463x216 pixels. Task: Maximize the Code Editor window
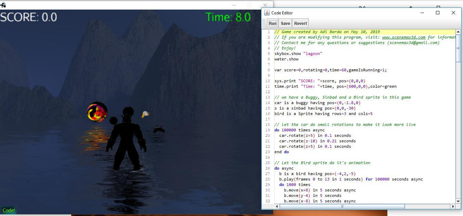coord(437,13)
